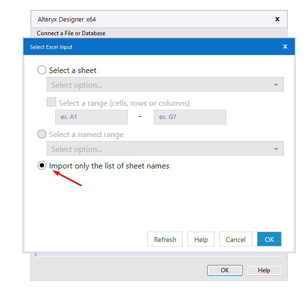Image resolution: width=306 pixels, height=287 pixels.
Task: Click the 'Connect a File or Database' heading
Action: (71, 33)
